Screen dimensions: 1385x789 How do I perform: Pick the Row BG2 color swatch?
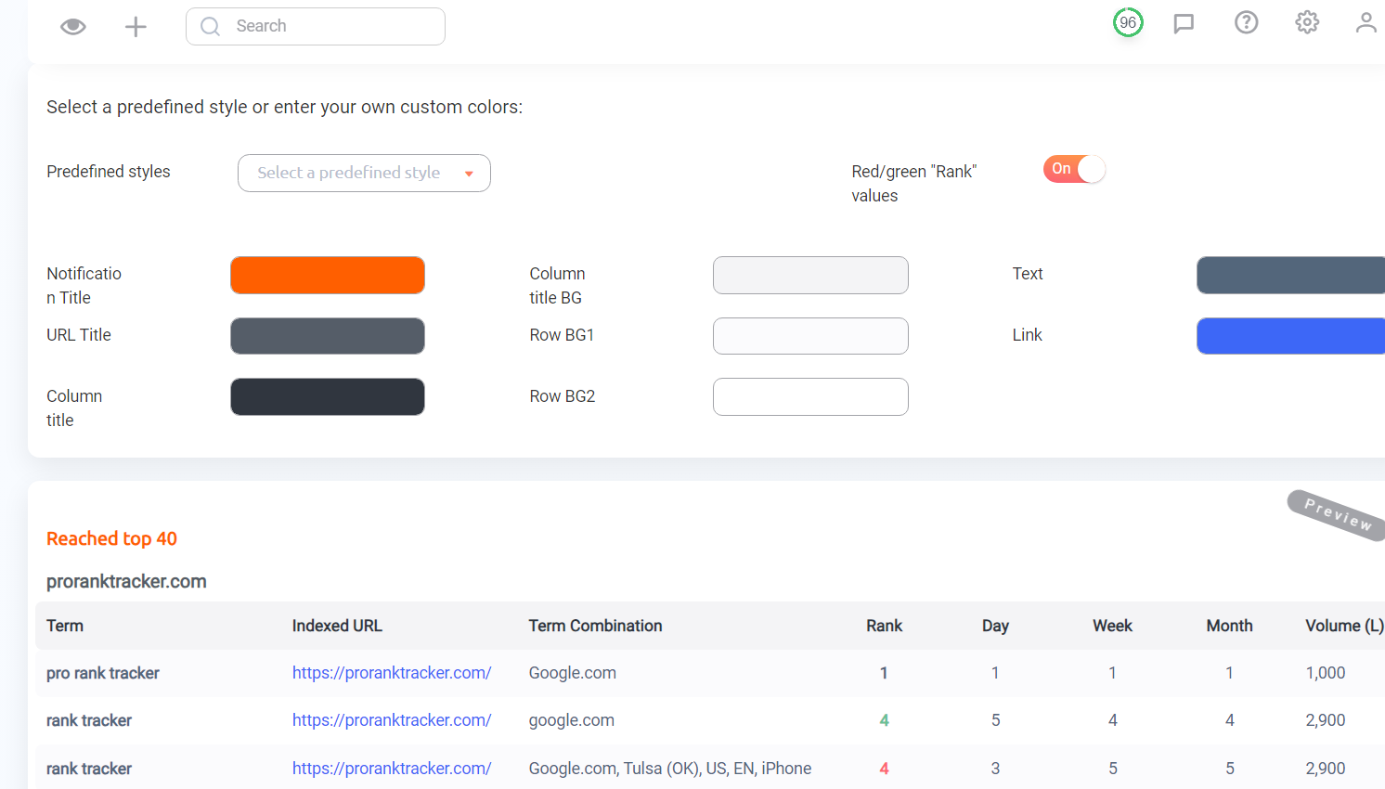(x=810, y=396)
